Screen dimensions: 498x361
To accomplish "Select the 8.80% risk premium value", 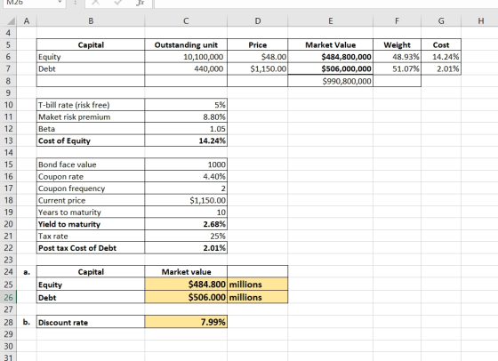I will click(x=186, y=116).
